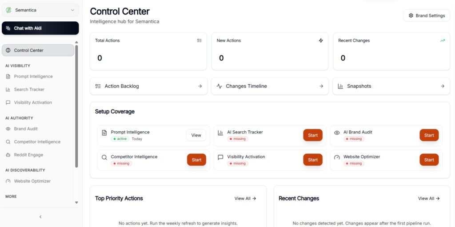The width and height of the screenshot is (455, 227).
Task: Start Competitor Intelligence setup
Action: click(x=196, y=160)
